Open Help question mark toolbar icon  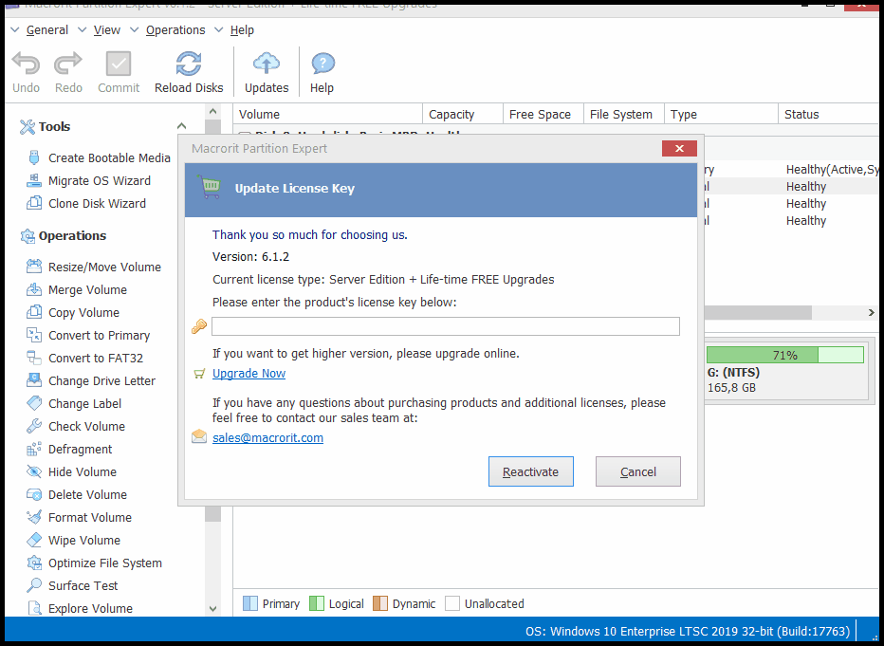pos(322,64)
